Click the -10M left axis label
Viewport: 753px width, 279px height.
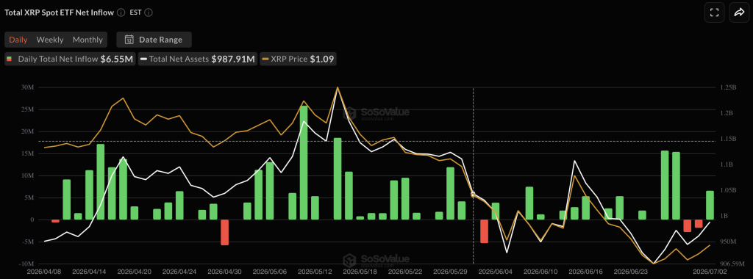tap(26, 264)
